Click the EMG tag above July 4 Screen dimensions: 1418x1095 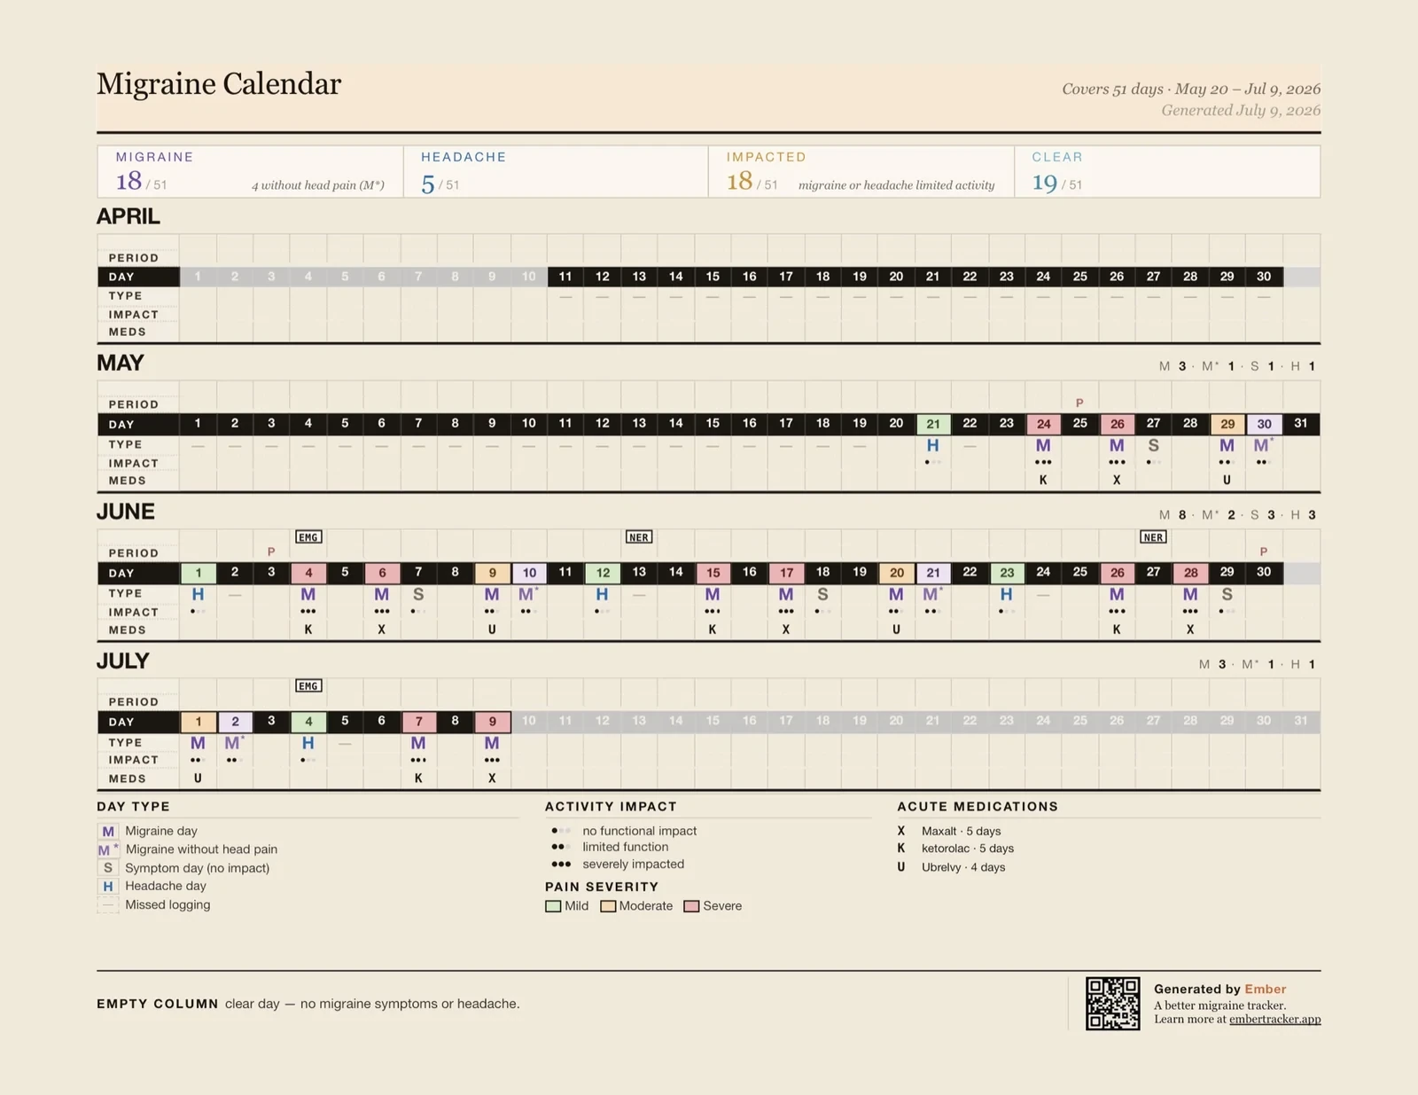pos(308,686)
